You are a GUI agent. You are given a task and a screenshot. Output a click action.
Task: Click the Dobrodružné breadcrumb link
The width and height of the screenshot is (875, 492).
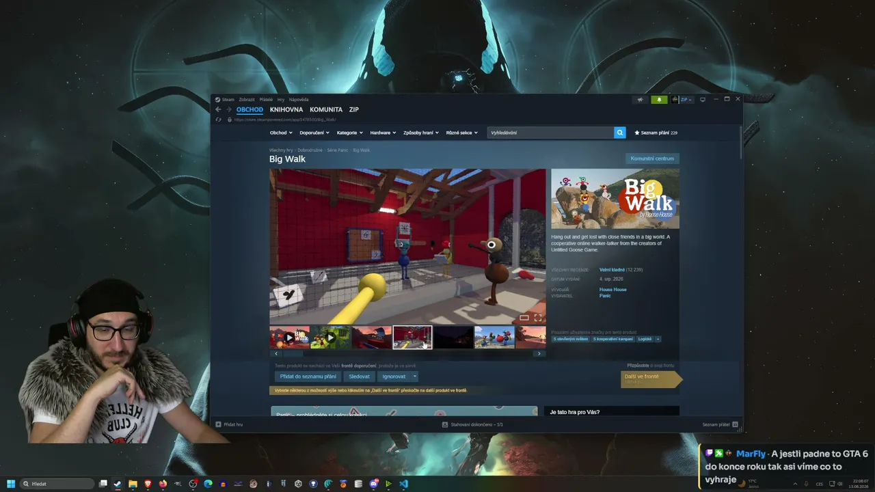tap(310, 150)
